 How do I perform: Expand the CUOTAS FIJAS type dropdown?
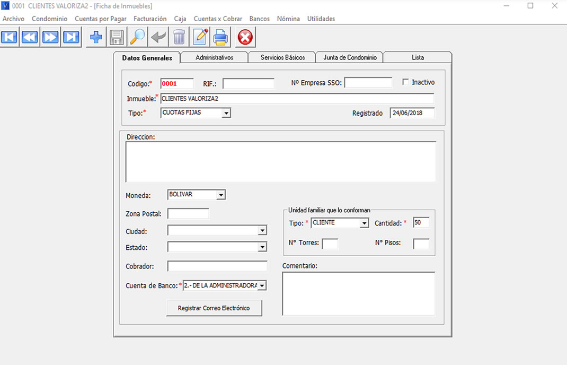tap(226, 113)
